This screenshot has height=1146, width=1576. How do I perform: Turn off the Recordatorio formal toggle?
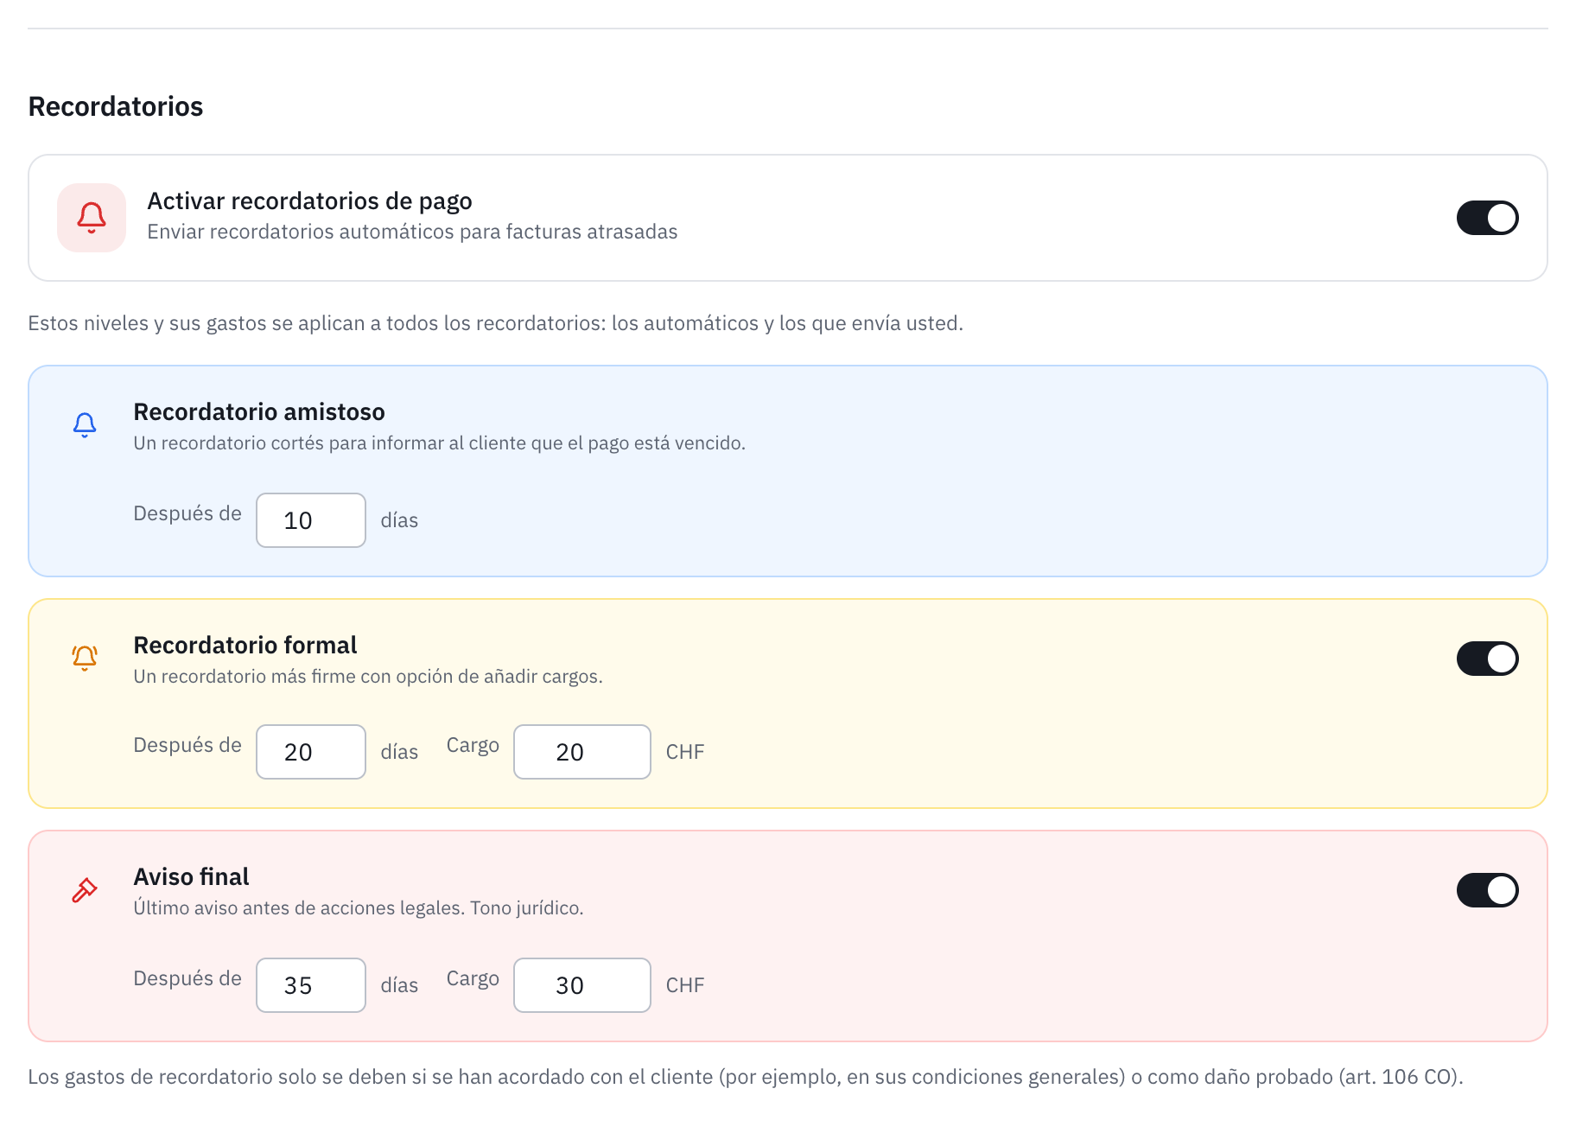pos(1487,659)
